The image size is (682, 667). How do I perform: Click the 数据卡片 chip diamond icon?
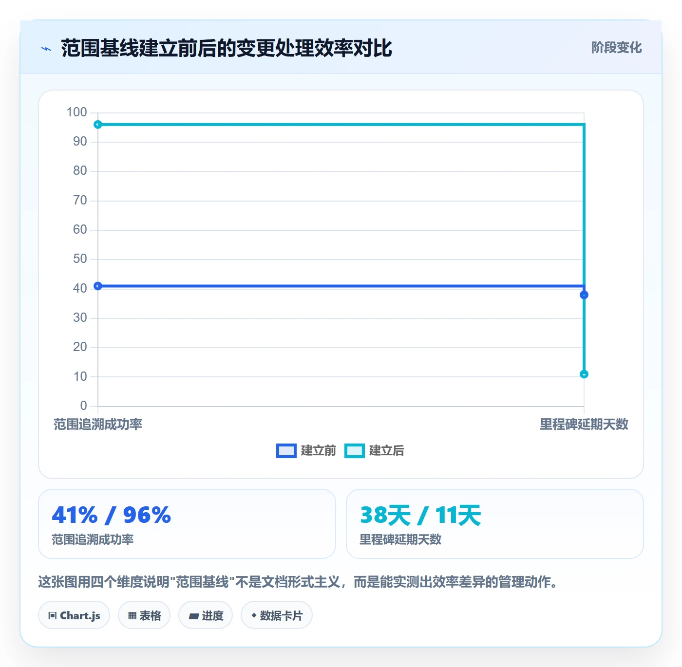tap(254, 615)
